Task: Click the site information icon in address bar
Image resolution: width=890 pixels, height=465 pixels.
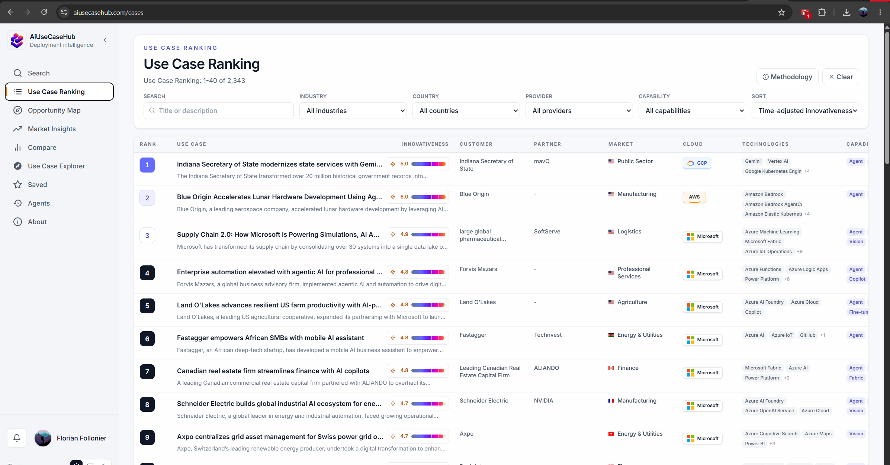Action: [64, 12]
